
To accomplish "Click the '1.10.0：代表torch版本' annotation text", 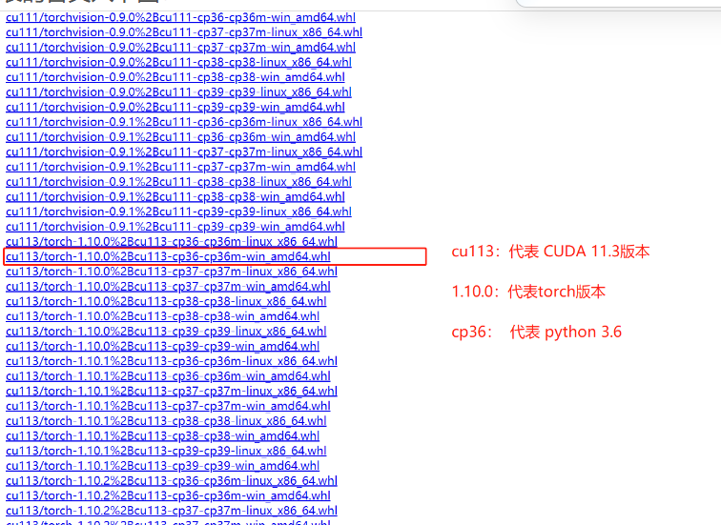I will tap(528, 292).
